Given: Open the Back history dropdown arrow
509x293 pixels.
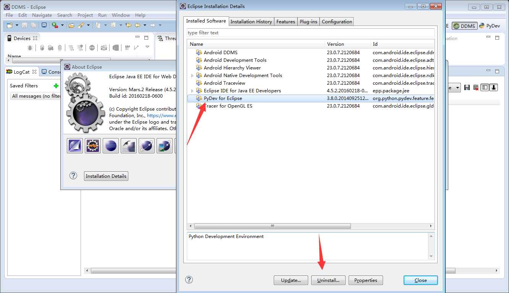Looking at the screenshot, I should [x=145, y=26].
